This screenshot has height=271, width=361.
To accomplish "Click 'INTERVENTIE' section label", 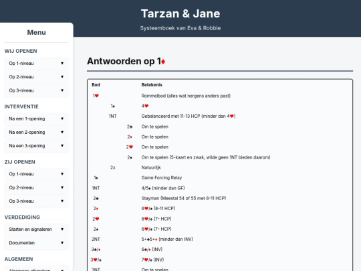I will click(x=21, y=106).
